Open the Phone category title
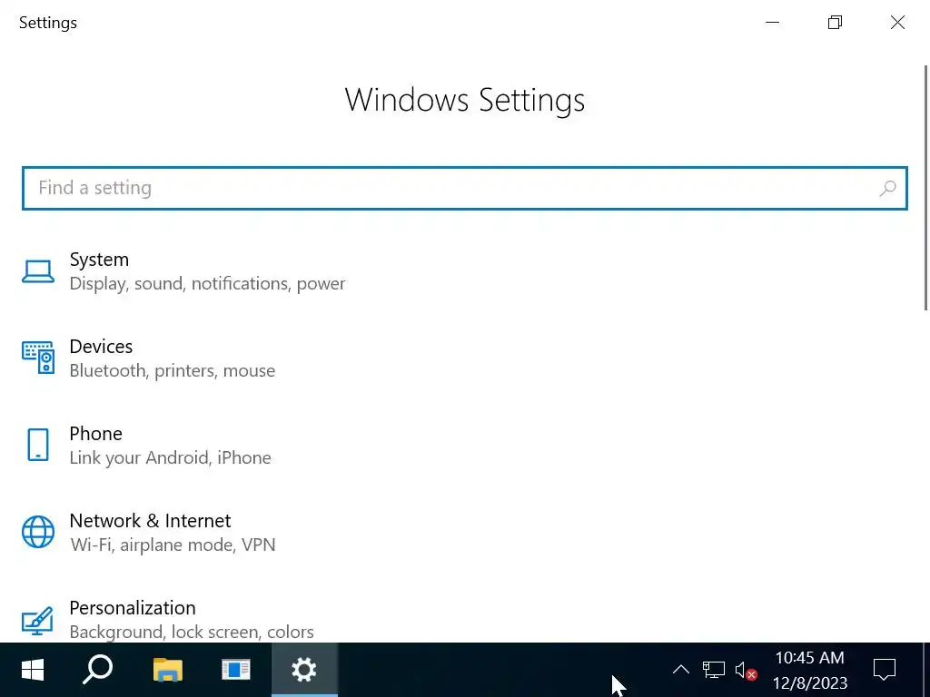Viewport: 930px width, 697px height. [x=95, y=433]
